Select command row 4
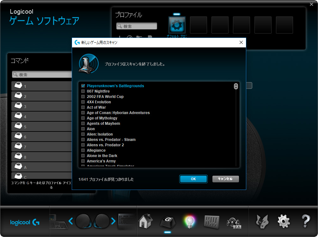The image size is (318, 237). tap(42, 116)
